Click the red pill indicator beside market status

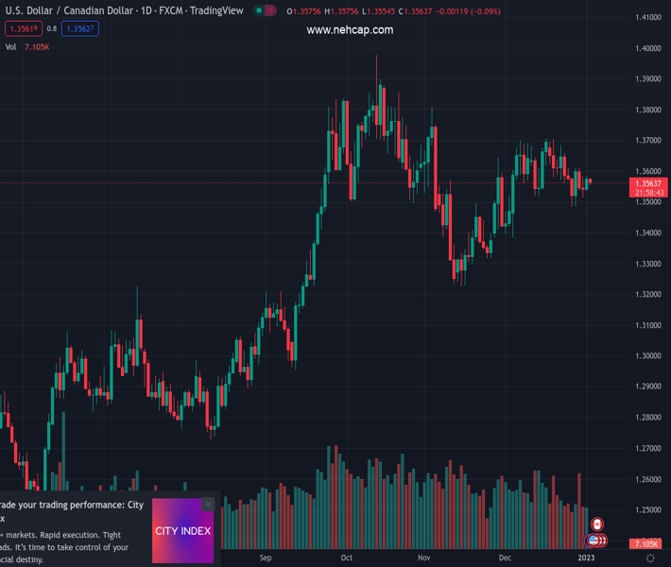[x=271, y=11]
